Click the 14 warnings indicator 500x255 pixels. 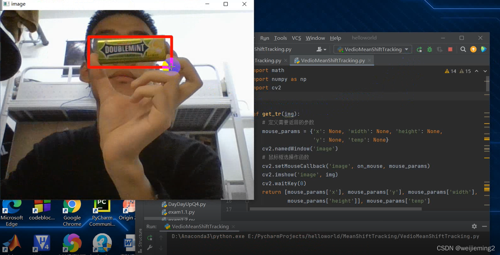tap(450, 71)
